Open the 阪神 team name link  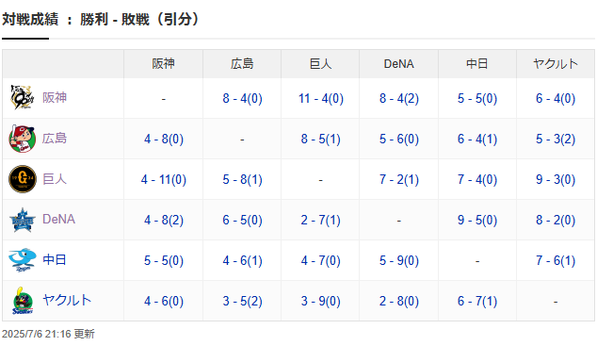point(55,97)
